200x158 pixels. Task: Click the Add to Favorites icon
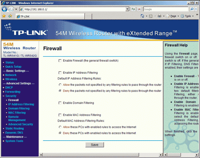[10, 16]
